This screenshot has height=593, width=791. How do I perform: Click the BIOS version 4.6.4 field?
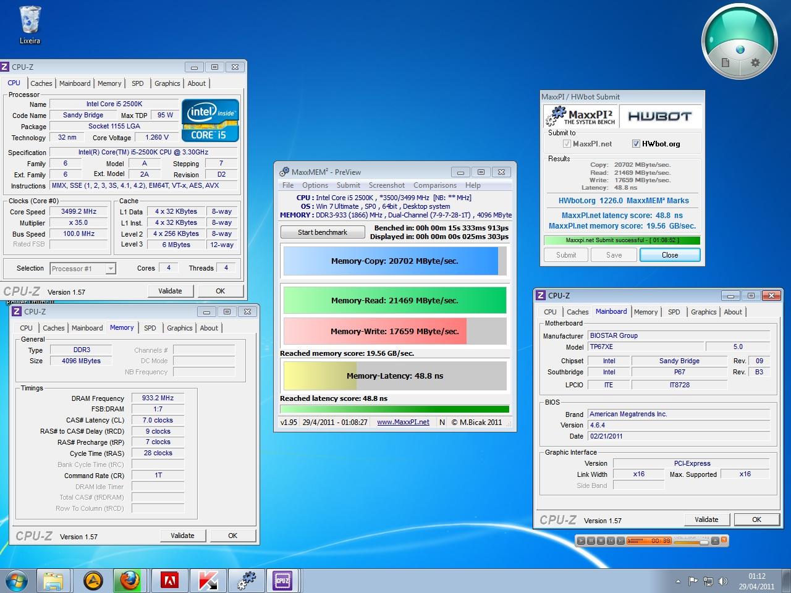coord(679,425)
